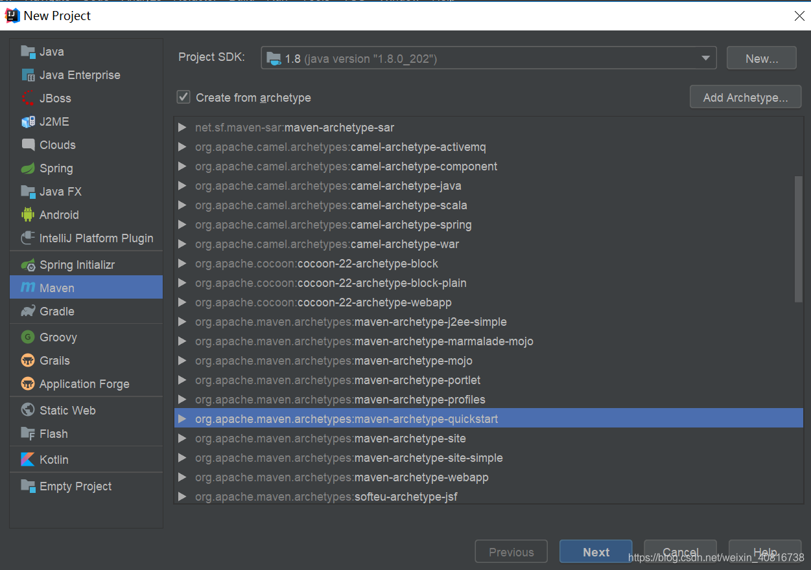Image resolution: width=811 pixels, height=570 pixels.
Task: Expand maven-archetype-mojo arrow
Action: click(x=182, y=361)
